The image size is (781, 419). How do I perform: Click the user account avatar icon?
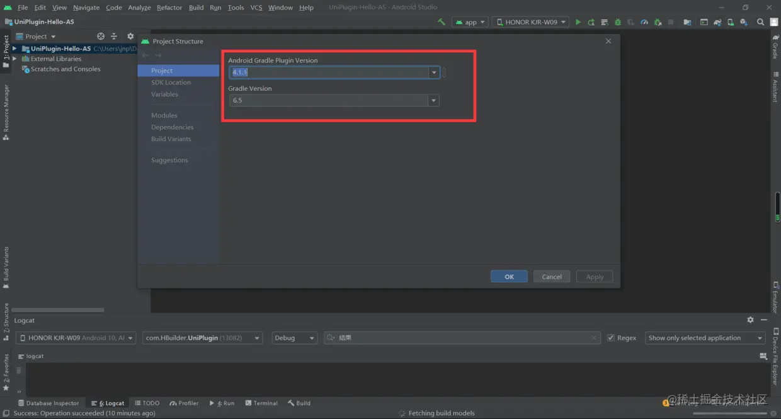pos(773,22)
